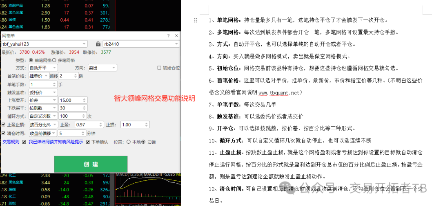The height and width of the screenshot is (206, 441).
Task: Expand the 方向 dropdown showing 卖出
Action: point(102,68)
